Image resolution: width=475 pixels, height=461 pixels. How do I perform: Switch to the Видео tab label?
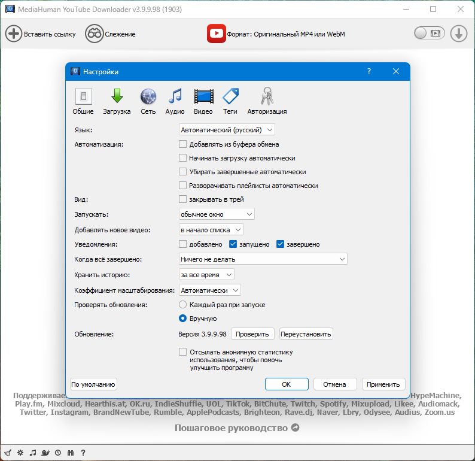point(203,111)
